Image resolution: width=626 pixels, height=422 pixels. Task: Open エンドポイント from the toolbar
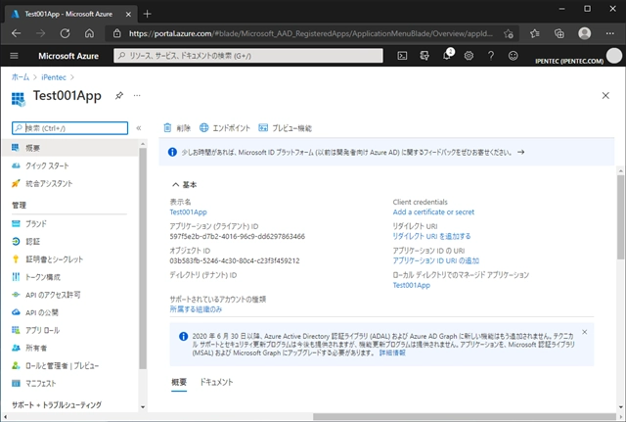(225, 128)
